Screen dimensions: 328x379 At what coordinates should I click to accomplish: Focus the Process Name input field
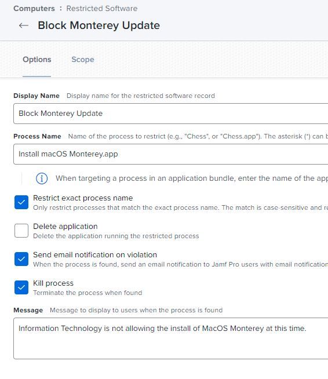tap(170, 154)
